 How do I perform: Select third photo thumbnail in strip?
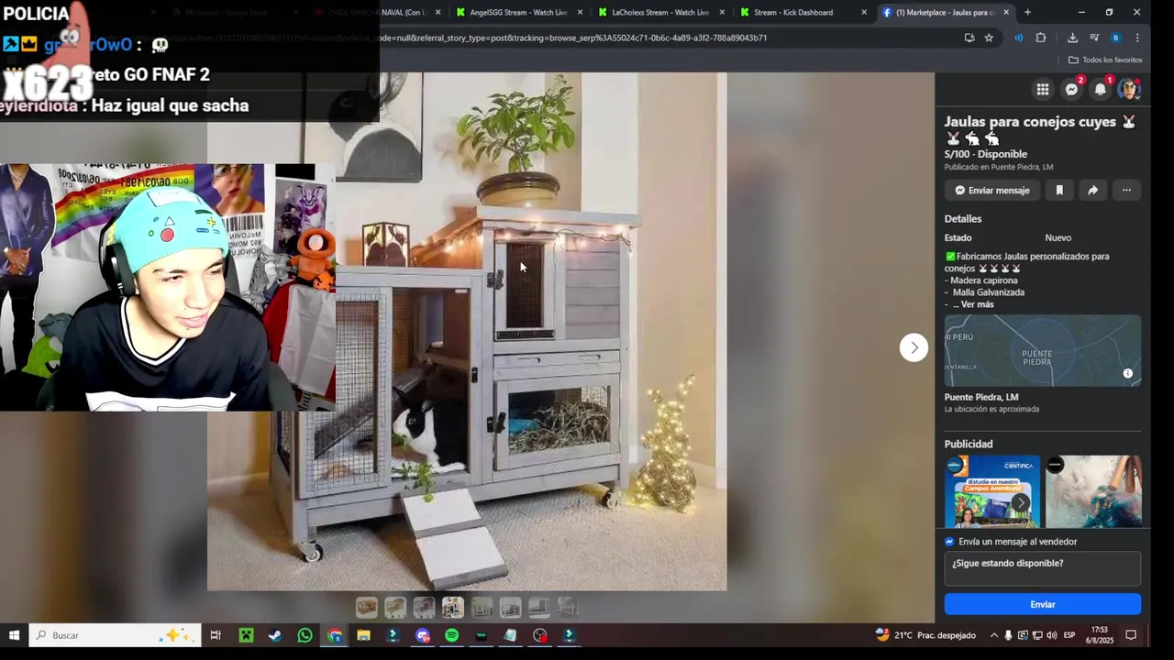click(424, 607)
